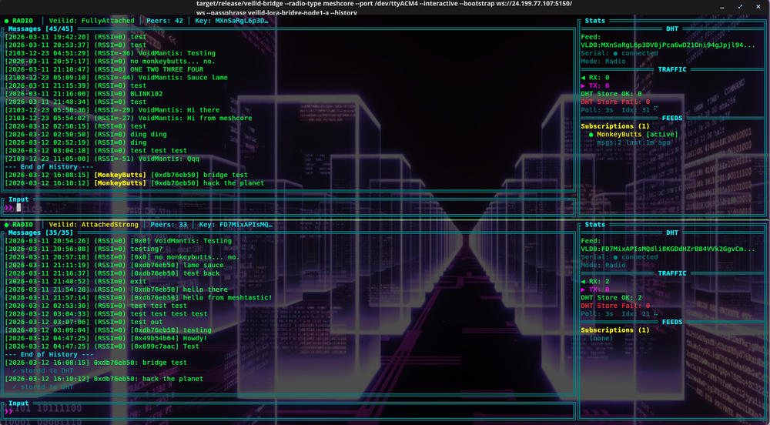This screenshot has height=425, width=770.
Task: Click the magenta TX arrow in top Stats panel
Action: [x=584, y=85]
